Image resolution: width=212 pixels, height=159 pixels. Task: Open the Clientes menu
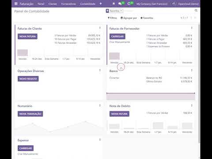coord(53,4)
